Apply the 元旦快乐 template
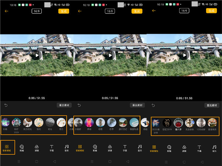This screenshot has height=166, width=222. [x=189, y=123]
